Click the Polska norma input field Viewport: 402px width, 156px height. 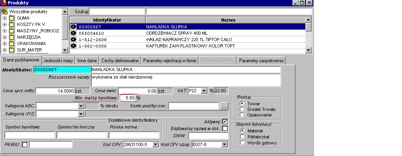(x=134, y=135)
